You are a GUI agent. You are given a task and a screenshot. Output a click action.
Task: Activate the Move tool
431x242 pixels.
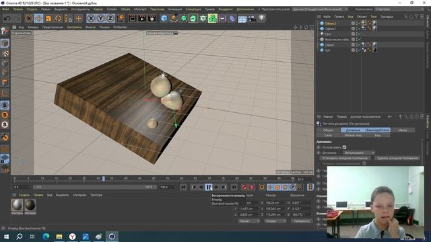coord(38,19)
